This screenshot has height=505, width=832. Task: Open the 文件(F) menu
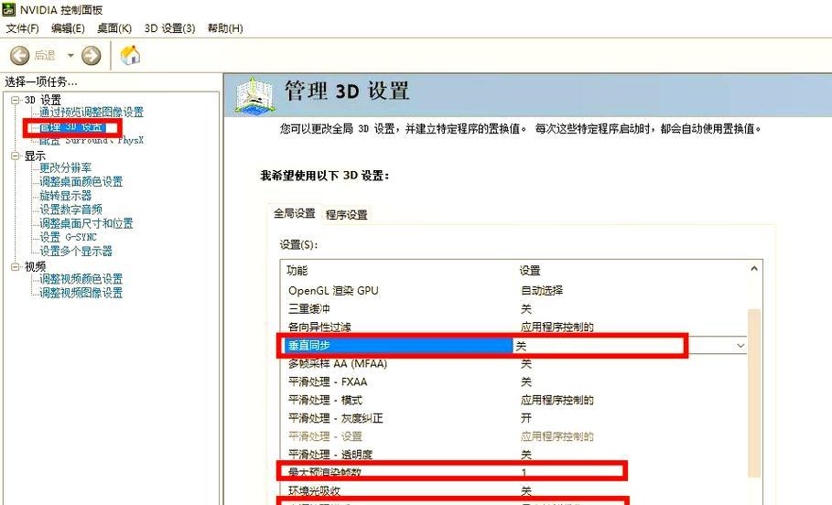(22, 28)
